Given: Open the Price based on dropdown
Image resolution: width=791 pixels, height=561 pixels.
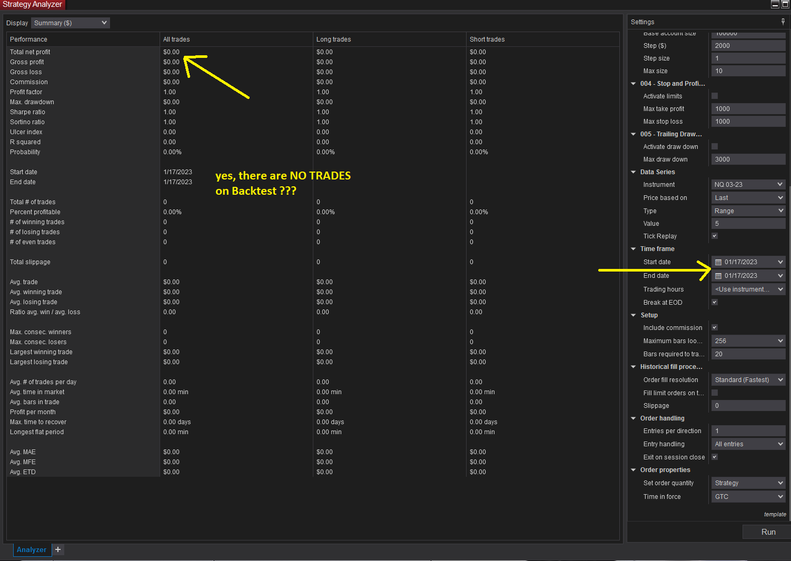Looking at the screenshot, I should tap(748, 197).
